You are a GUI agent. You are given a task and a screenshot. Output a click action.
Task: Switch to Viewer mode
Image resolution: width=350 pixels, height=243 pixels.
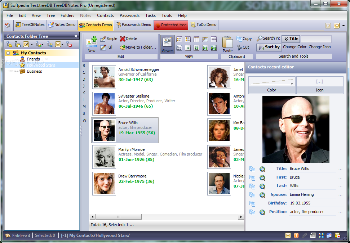coord(167,44)
